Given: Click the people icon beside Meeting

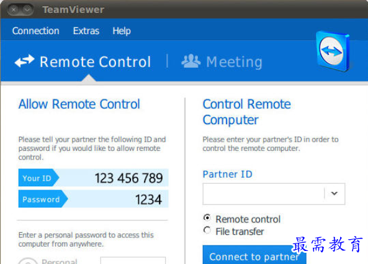Looking at the screenshot, I should (x=191, y=61).
